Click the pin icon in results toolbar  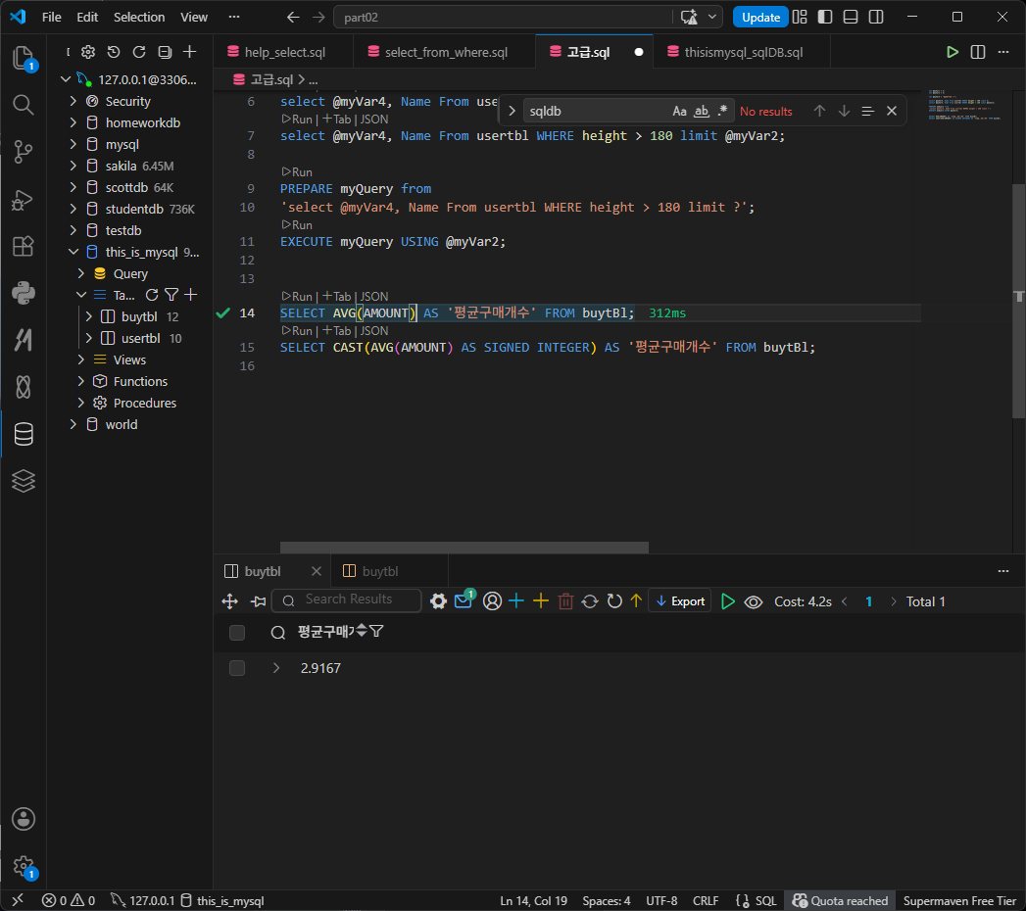click(259, 601)
